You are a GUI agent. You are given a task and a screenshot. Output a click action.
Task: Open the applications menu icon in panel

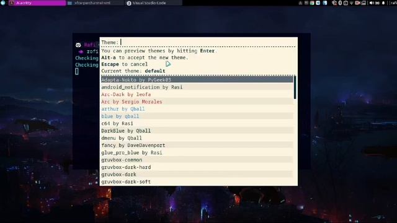pos(2,2)
